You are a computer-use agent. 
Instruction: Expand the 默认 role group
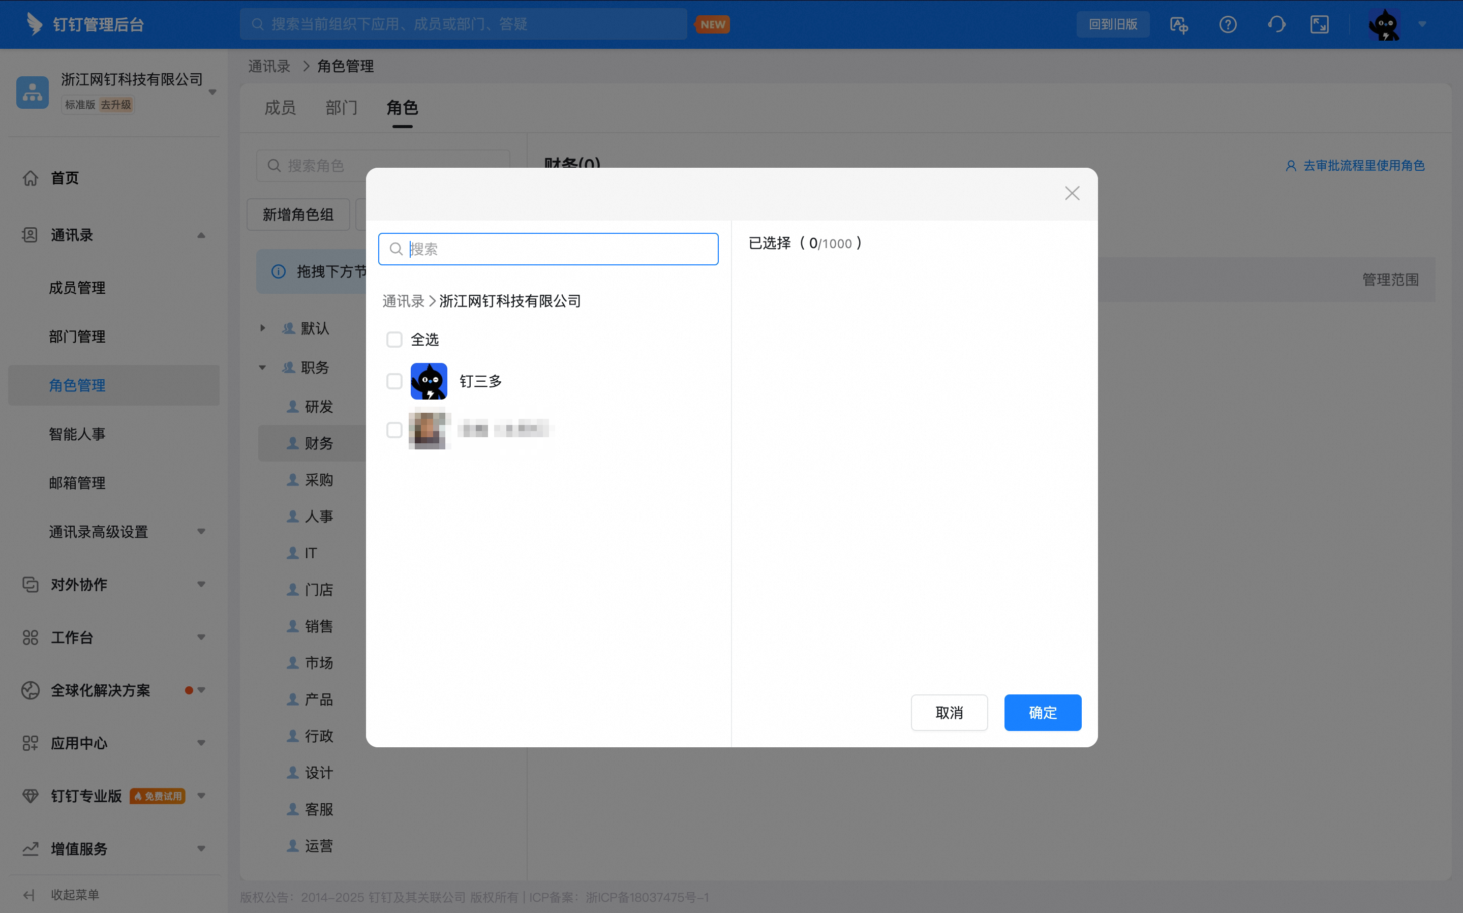coord(262,328)
